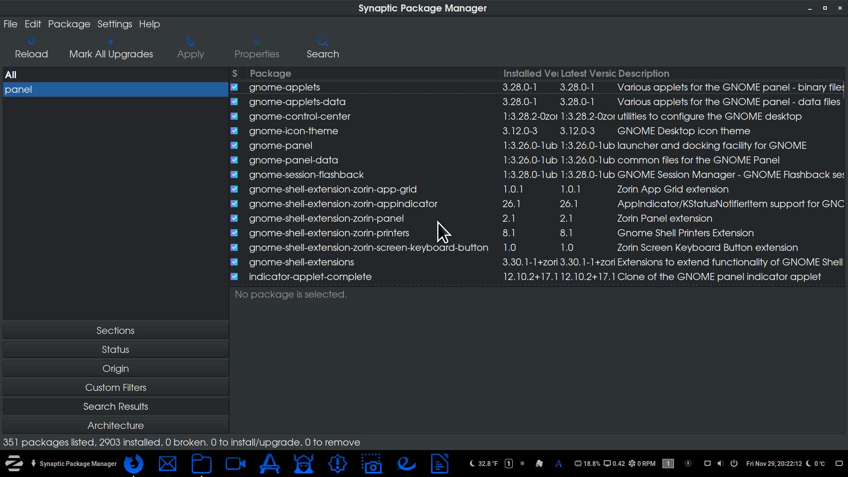Open the Package menu
The image size is (848, 477).
coord(69,24)
